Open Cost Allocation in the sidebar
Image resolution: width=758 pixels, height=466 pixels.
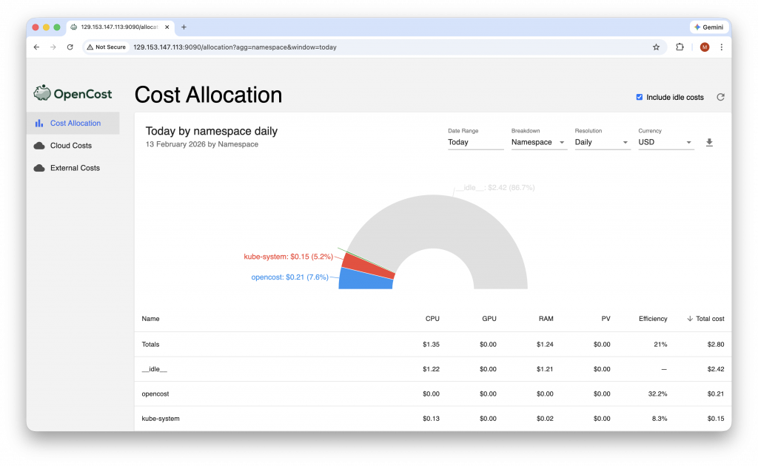pos(73,123)
